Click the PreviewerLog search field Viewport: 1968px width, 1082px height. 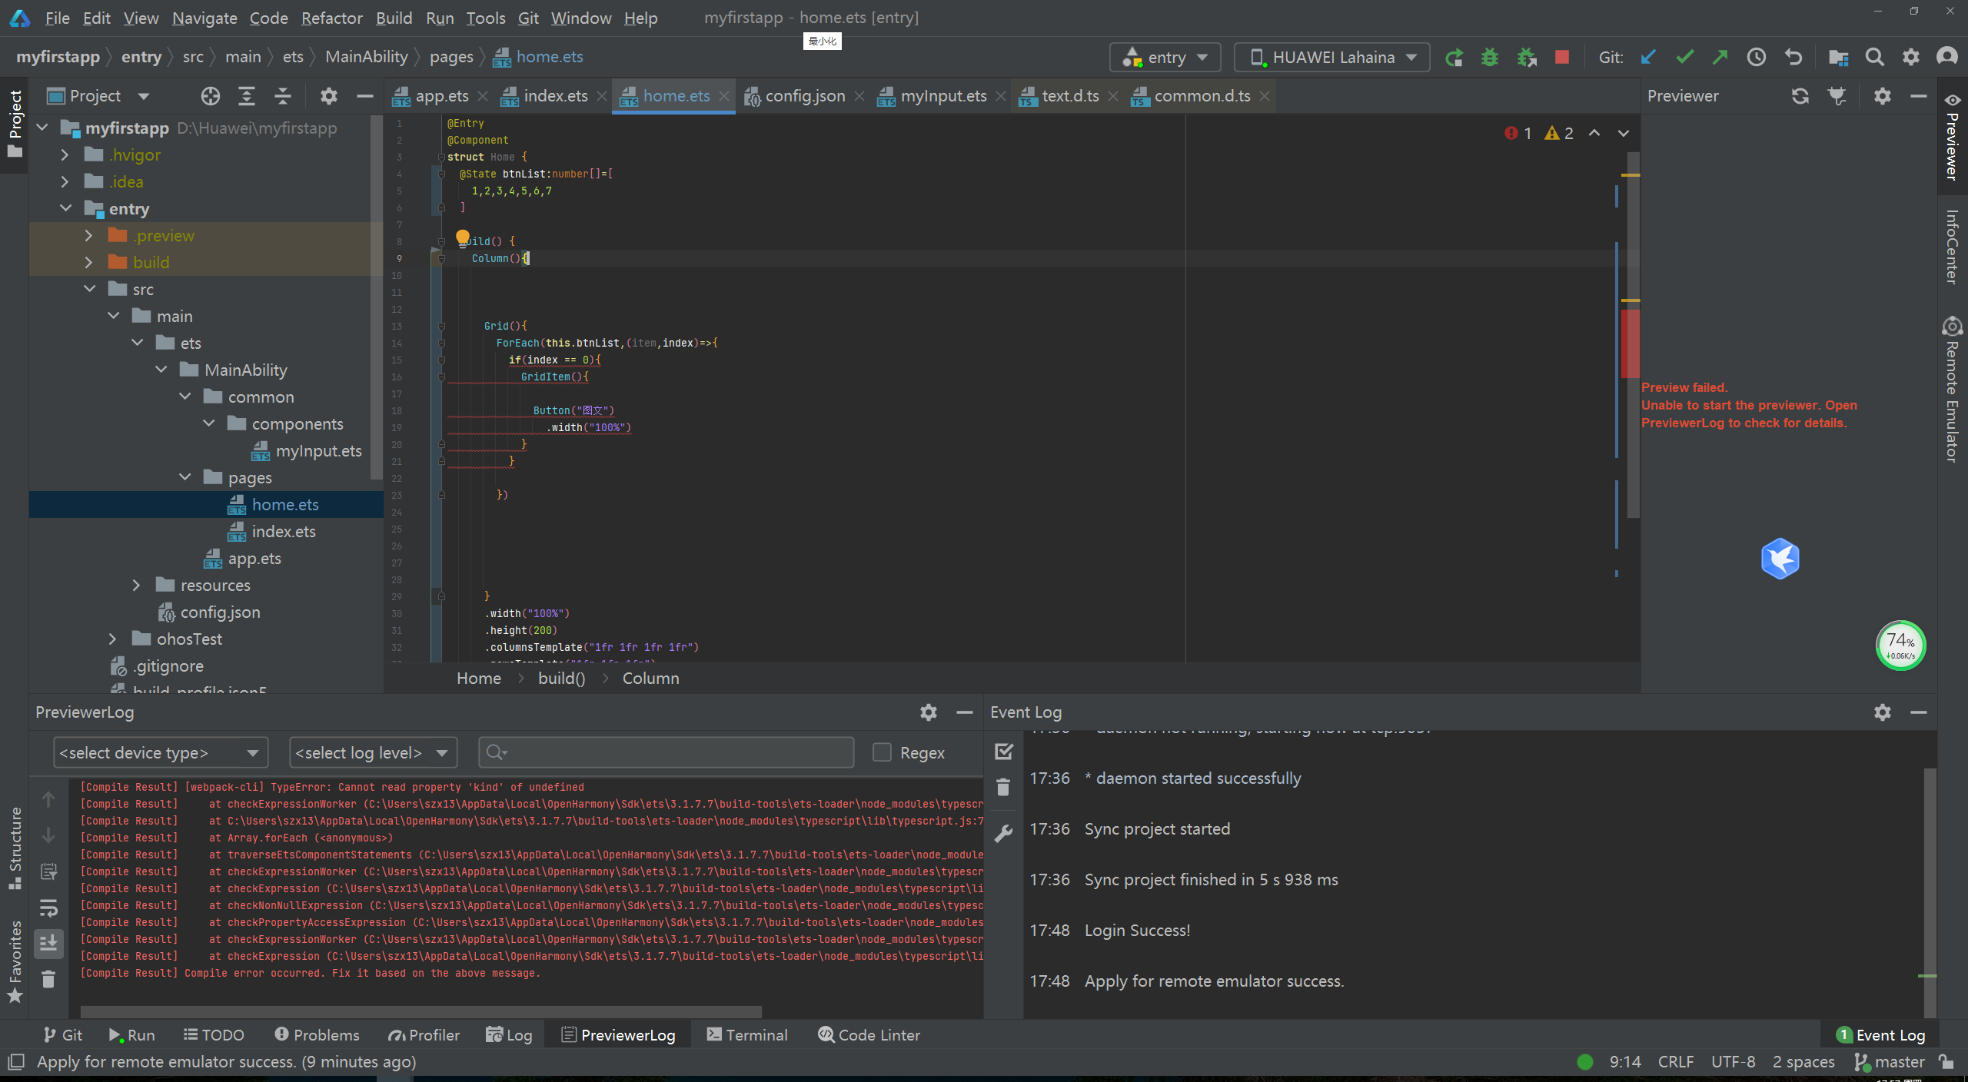click(666, 752)
